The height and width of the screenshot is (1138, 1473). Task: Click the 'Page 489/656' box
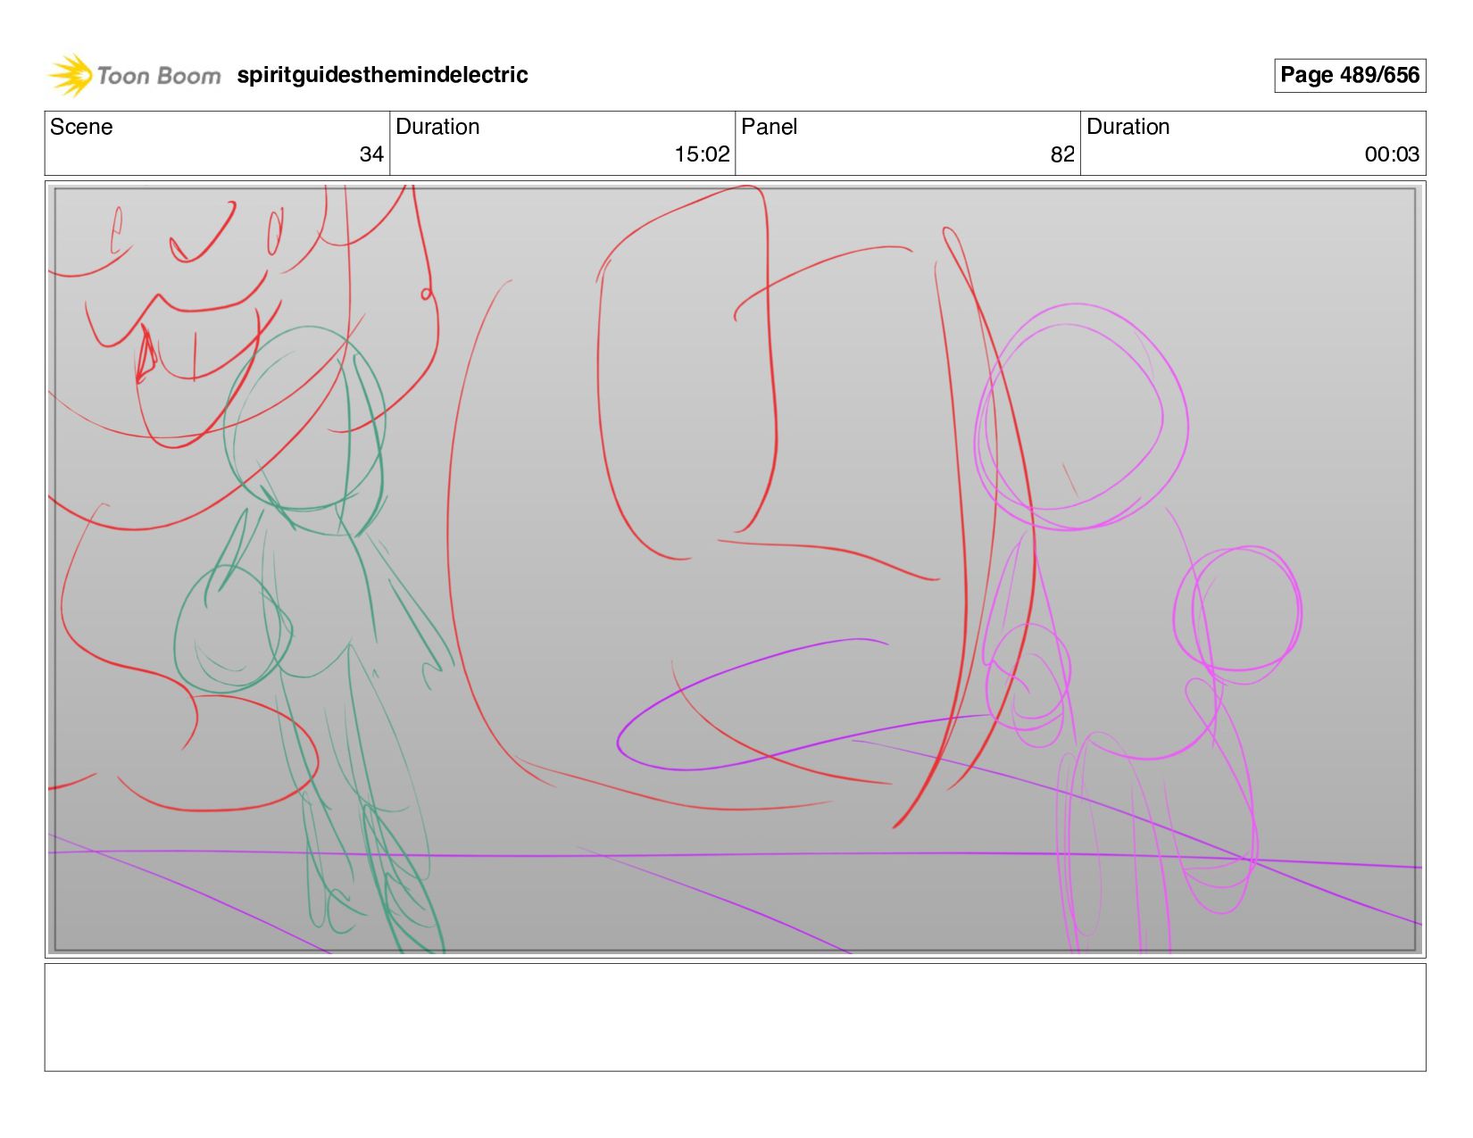(x=1349, y=75)
